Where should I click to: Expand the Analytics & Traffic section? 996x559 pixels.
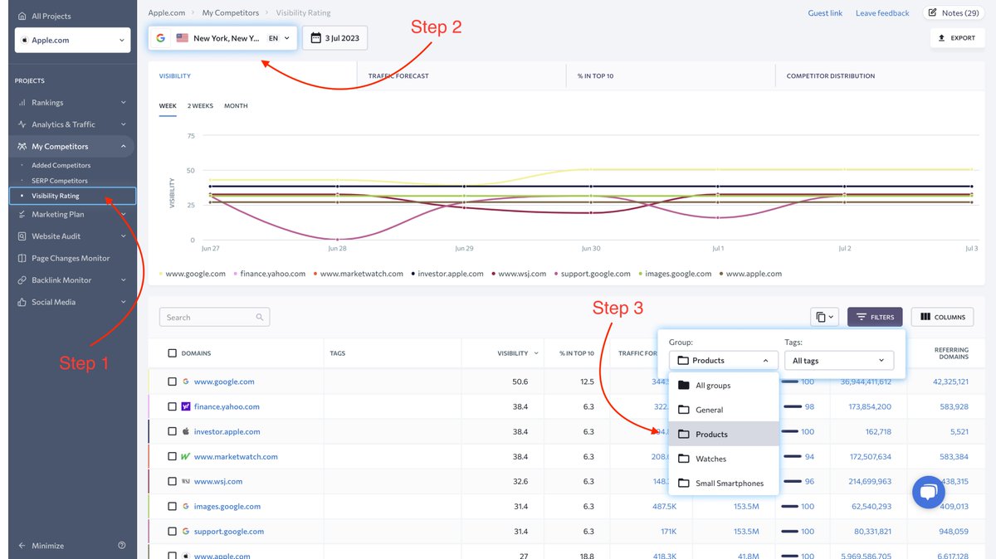pos(124,124)
